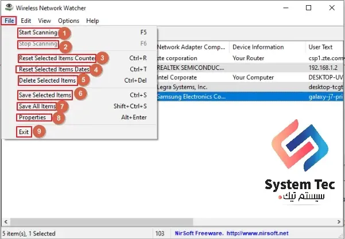Viewport: 345px width, 239px height.
Task: Click the Wireless Network Watcher app icon
Action: click(x=9, y=7)
